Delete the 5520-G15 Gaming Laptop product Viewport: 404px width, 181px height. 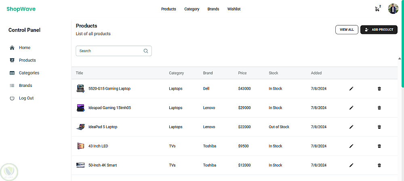(379, 88)
